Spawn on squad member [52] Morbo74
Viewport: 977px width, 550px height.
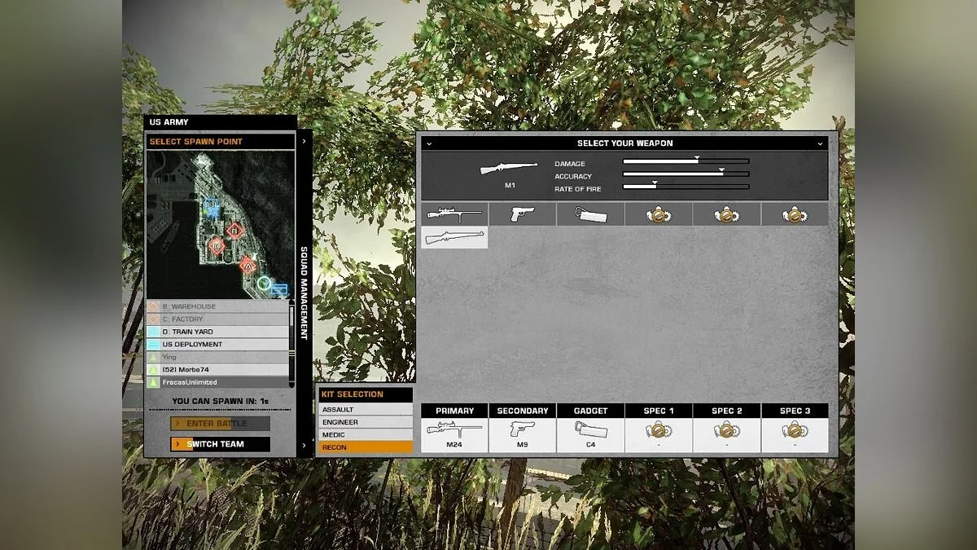coord(217,370)
